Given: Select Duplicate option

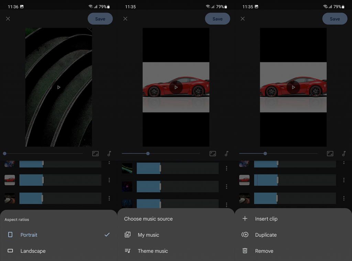Looking at the screenshot, I should click(293, 235).
